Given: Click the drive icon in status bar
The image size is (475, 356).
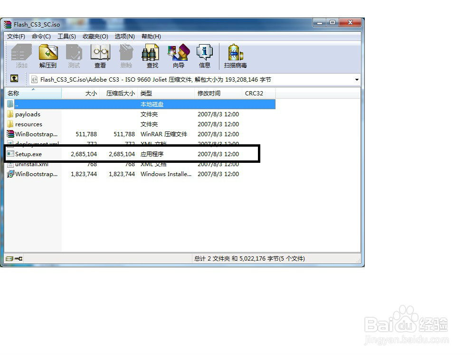Looking at the screenshot, I should point(9,259).
